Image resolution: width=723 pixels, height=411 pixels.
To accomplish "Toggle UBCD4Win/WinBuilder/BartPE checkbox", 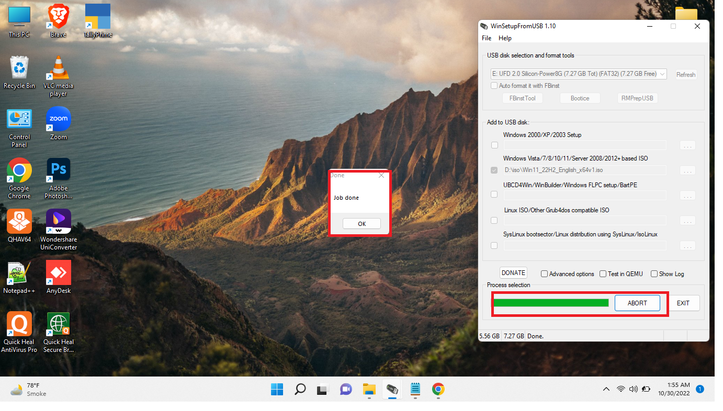I will pyautogui.click(x=494, y=195).
